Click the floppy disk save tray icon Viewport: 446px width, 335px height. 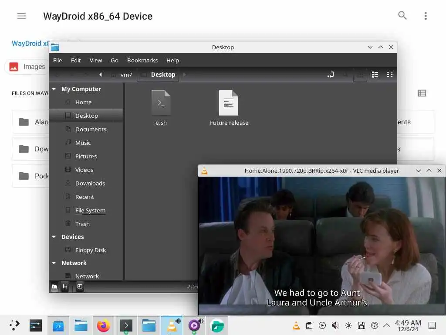tap(362, 325)
